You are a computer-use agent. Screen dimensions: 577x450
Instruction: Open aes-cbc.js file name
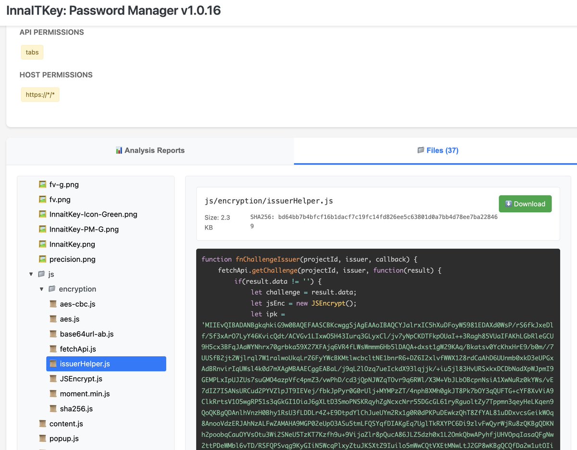[x=77, y=304]
